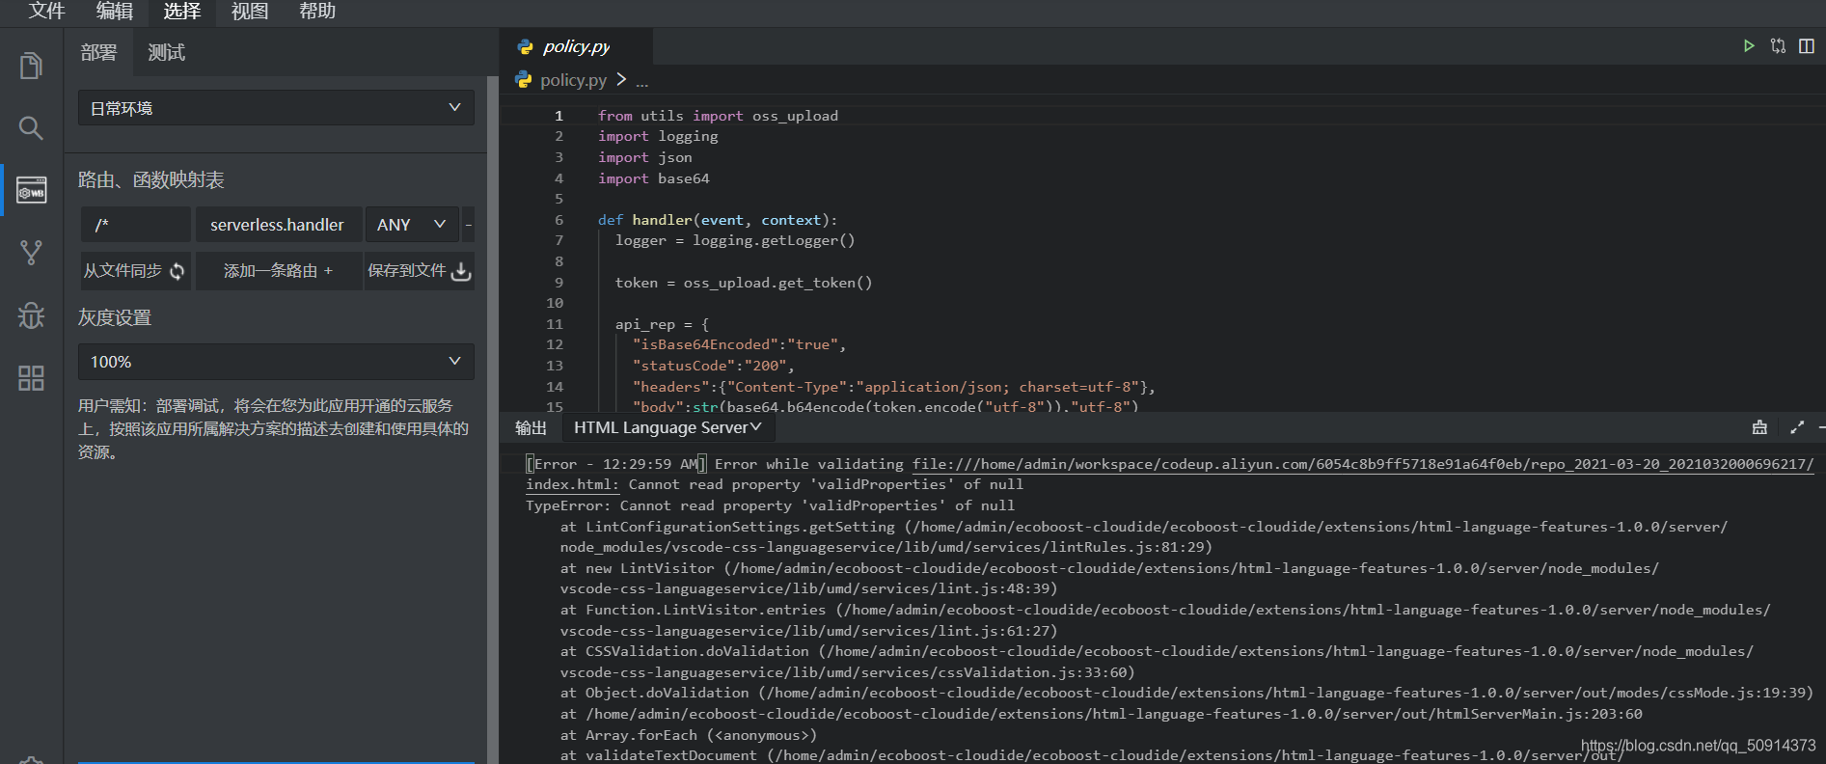Open the file explorer sidebar icon
Viewport: 1826px width, 764px height.
coord(31,66)
